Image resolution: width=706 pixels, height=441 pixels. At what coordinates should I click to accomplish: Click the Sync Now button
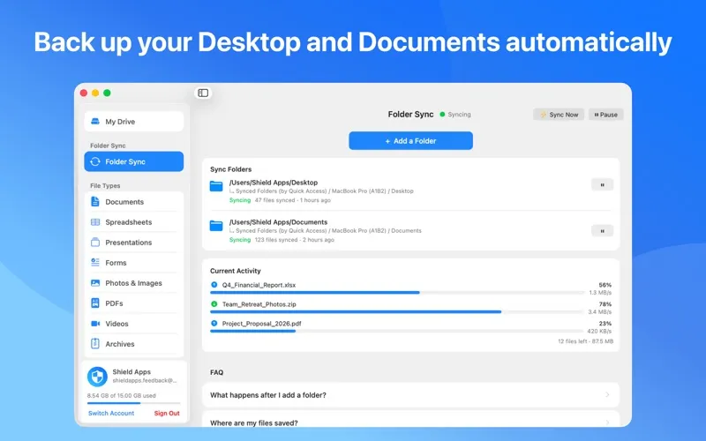coord(559,115)
